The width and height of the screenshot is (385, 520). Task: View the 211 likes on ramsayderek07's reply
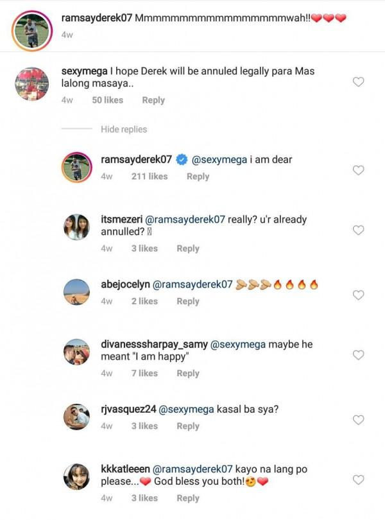pyautogui.click(x=150, y=177)
